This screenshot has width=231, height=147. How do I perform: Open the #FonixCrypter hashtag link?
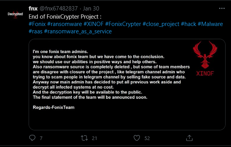point(123,24)
